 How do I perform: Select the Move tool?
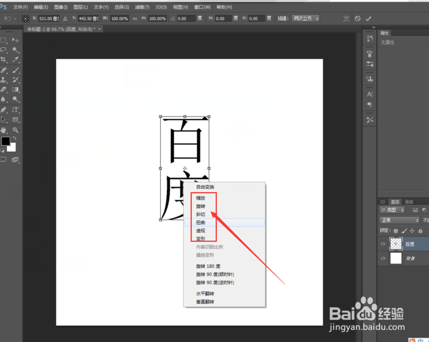[x=15, y=40]
